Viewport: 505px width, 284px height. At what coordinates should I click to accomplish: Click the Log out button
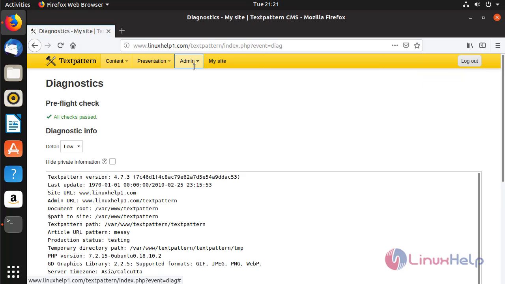point(469,61)
